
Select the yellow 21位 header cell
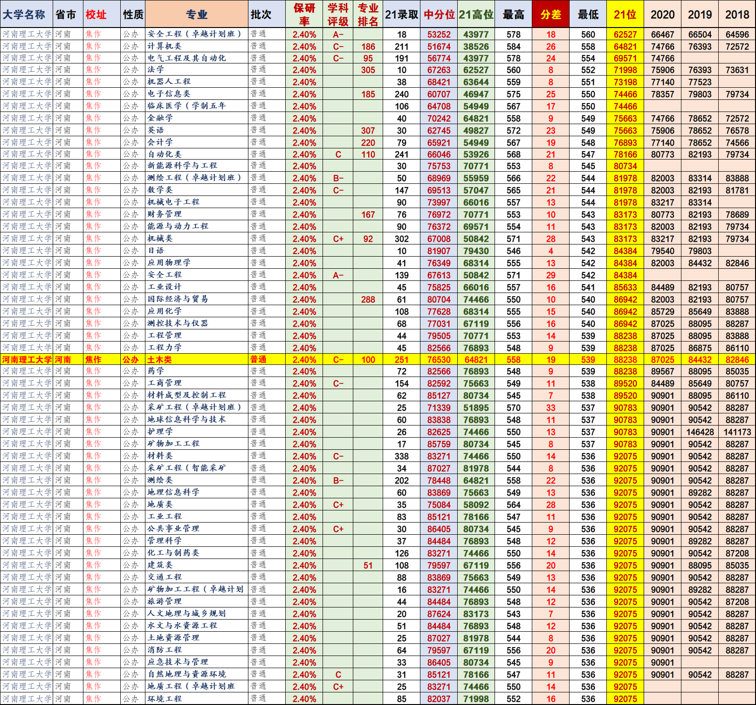pos(625,14)
